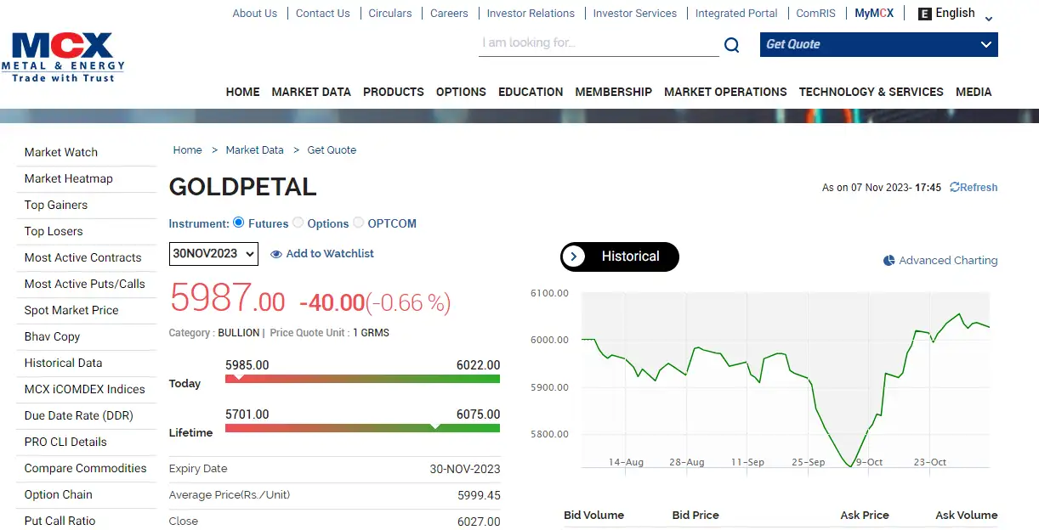Open Advanced Charting via its pie icon

[889, 261]
